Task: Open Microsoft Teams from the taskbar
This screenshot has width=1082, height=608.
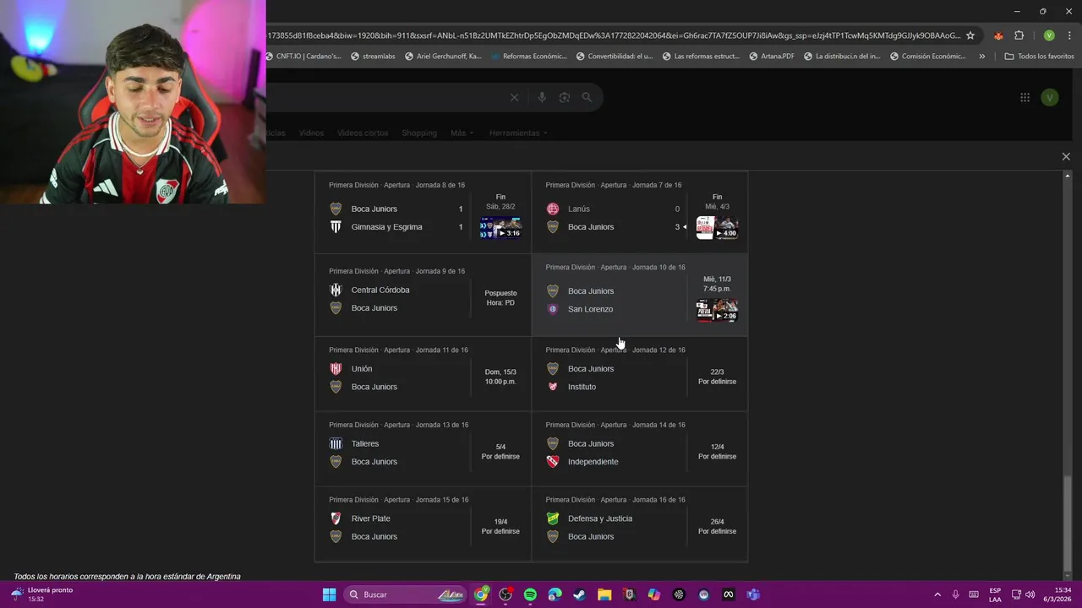Action: pos(752,594)
